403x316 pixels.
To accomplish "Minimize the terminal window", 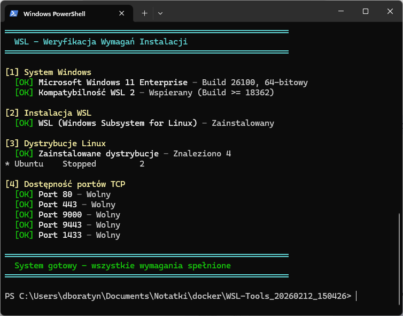I will pyautogui.click(x=341, y=11).
